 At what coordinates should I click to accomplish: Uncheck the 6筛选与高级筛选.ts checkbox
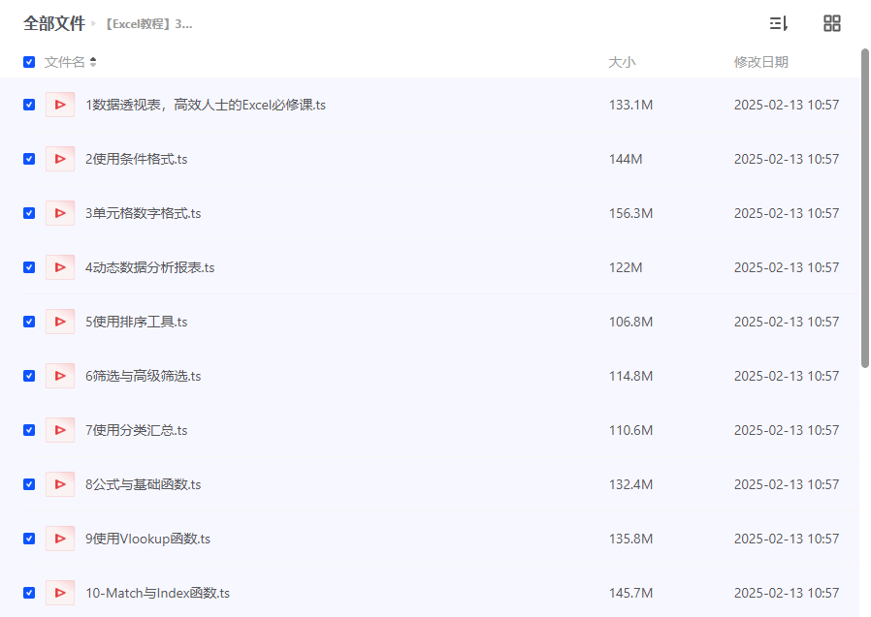click(29, 376)
